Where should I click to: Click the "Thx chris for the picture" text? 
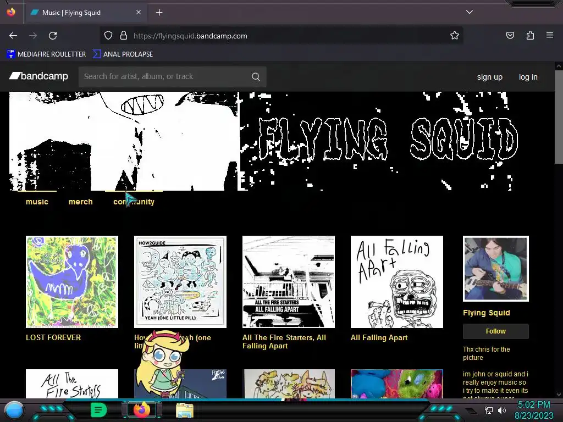(x=486, y=353)
